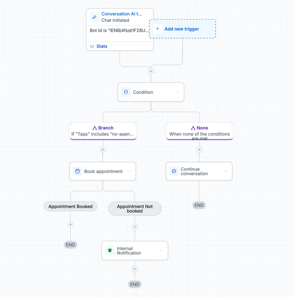Click the None branch fork icon
Viewport: 294px width, 297px height.
(193, 128)
